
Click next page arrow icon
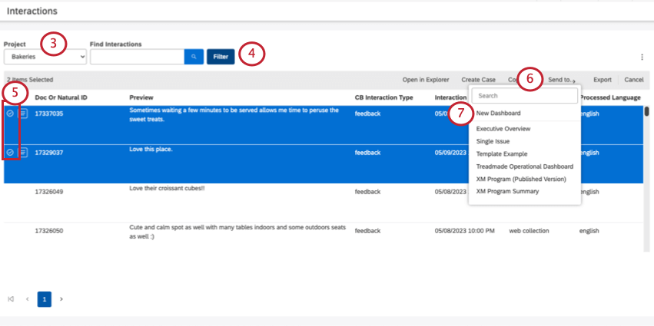click(61, 299)
